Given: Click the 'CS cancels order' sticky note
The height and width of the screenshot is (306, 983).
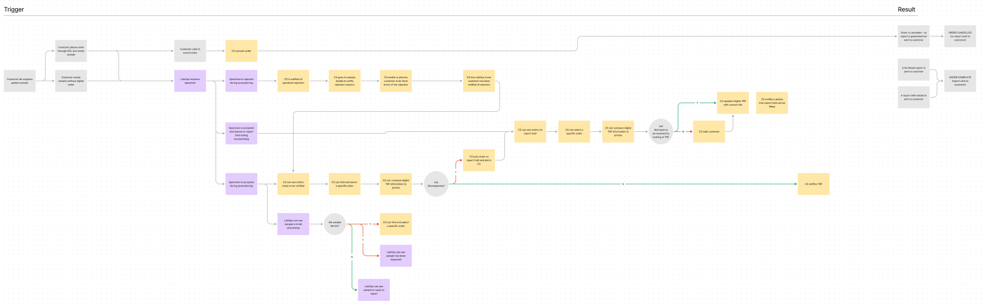Looking at the screenshot, I should pyautogui.click(x=241, y=51).
